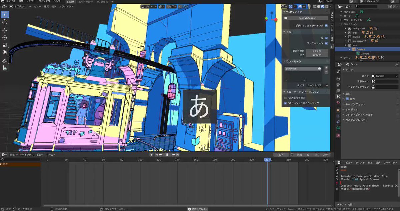
Task: Open the Render properties tab icon
Action: coord(338,79)
